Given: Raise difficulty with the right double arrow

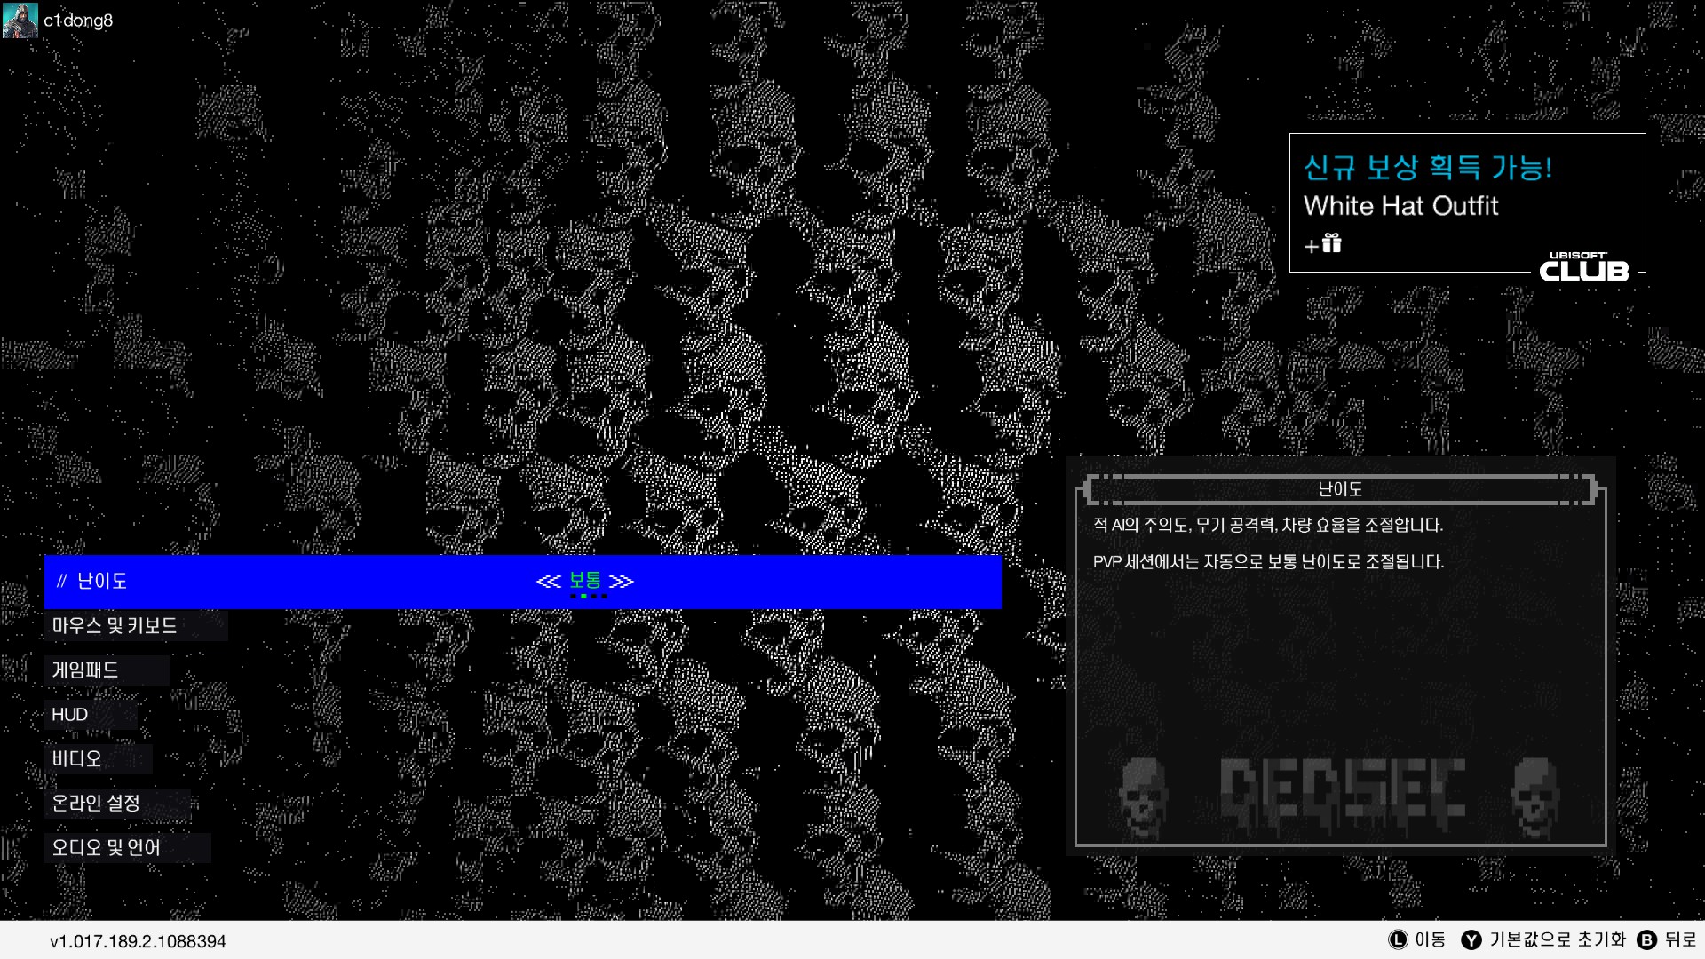Looking at the screenshot, I should pyautogui.click(x=622, y=582).
